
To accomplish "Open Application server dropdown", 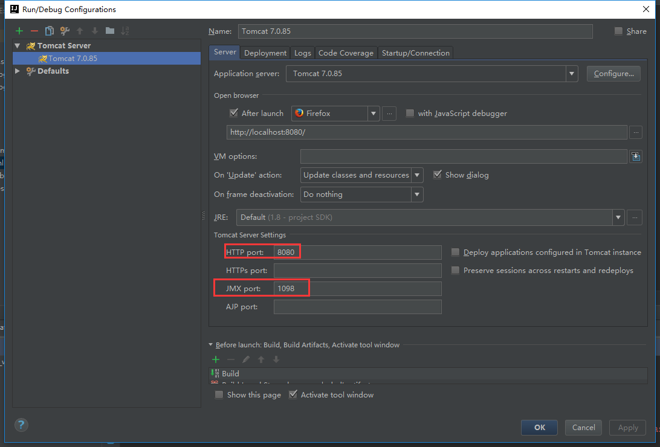I will pyautogui.click(x=571, y=74).
